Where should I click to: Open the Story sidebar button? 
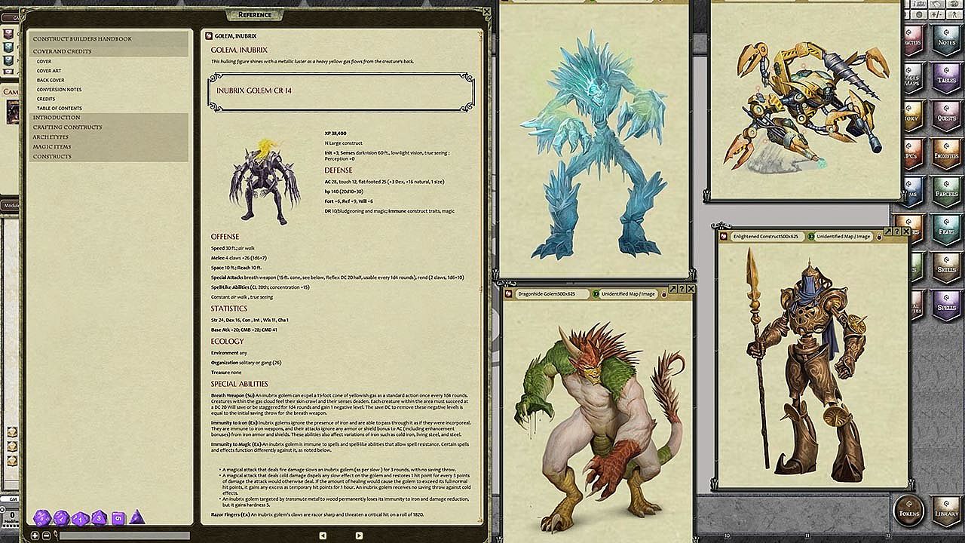coord(912,116)
